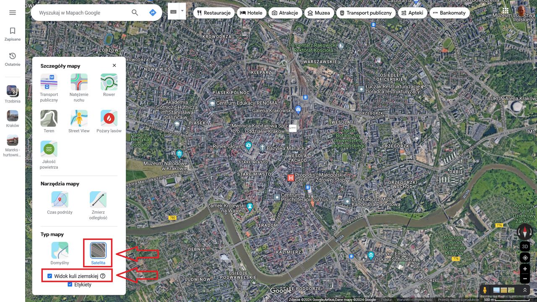Filter by Hotele chip
Screen dimensions: 537x302
(x=251, y=13)
